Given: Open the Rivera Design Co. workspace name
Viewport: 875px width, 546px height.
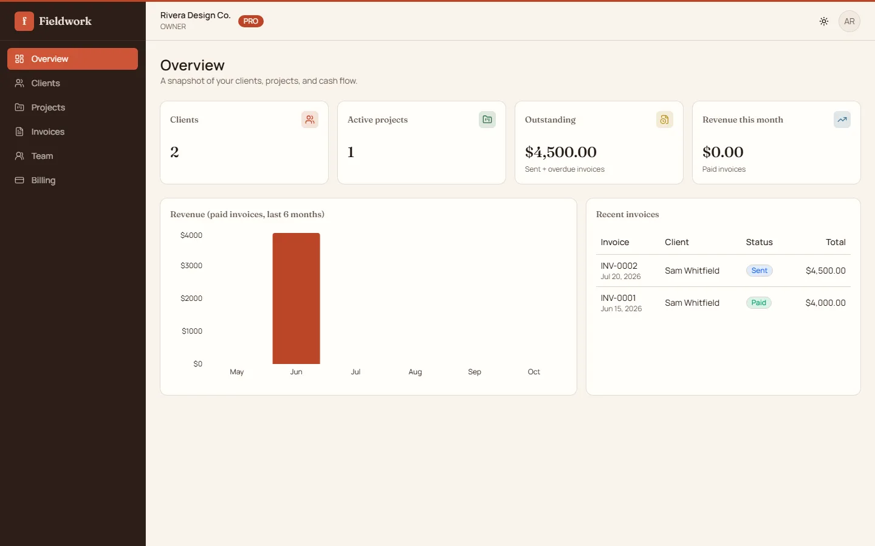Looking at the screenshot, I should (195, 15).
